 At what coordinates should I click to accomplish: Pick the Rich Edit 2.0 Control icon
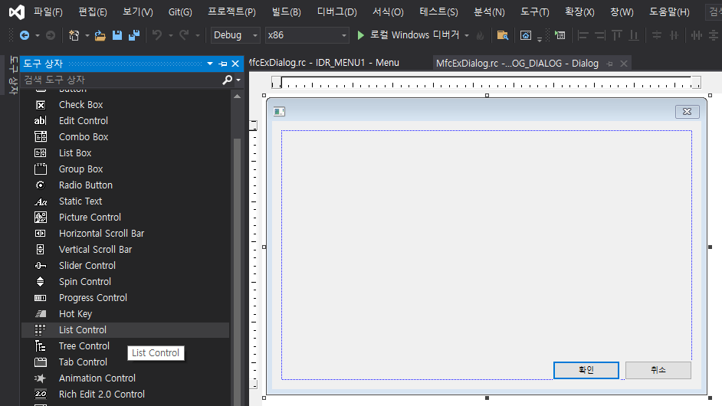point(41,394)
